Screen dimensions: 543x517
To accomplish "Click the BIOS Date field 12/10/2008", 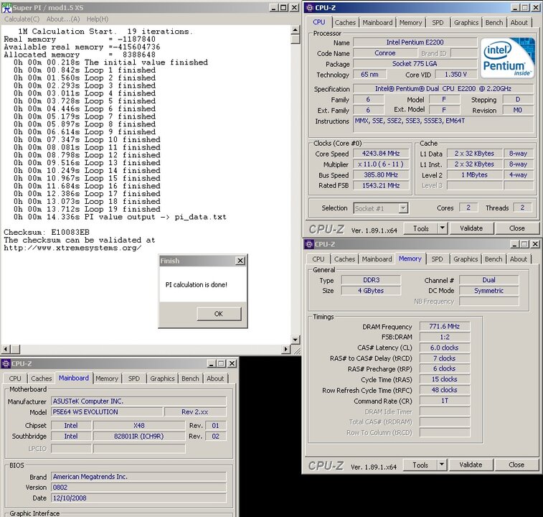I will [x=138, y=498].
